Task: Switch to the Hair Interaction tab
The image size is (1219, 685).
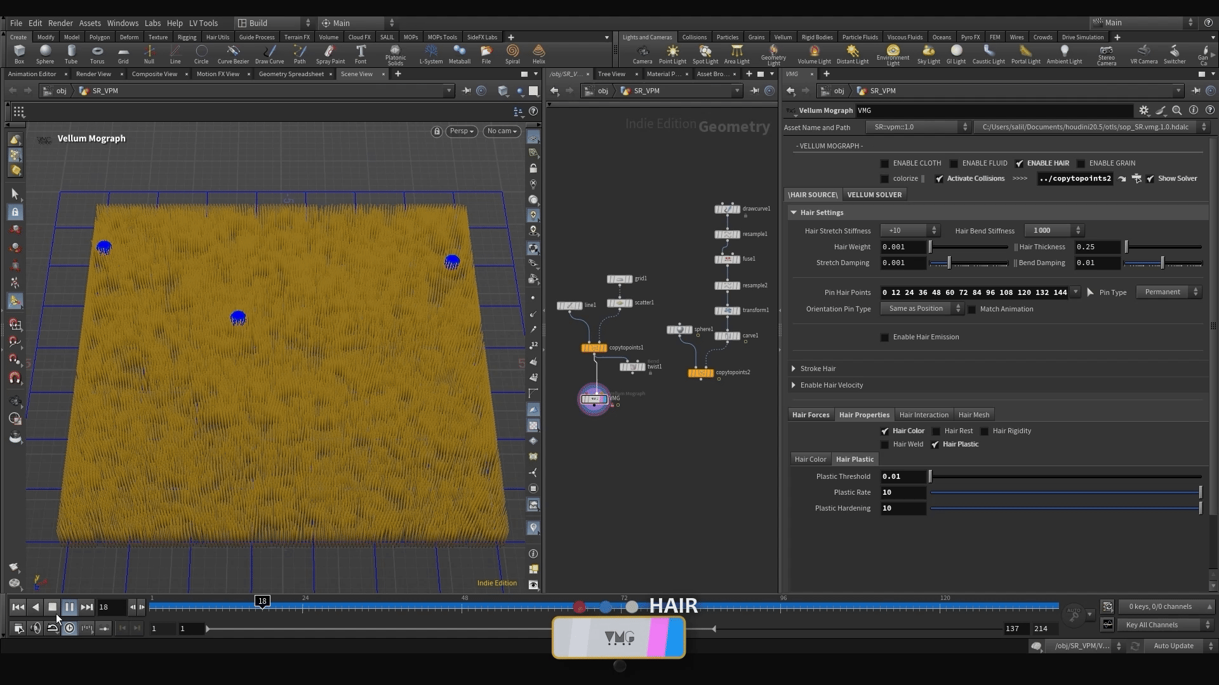Action: 923,415
